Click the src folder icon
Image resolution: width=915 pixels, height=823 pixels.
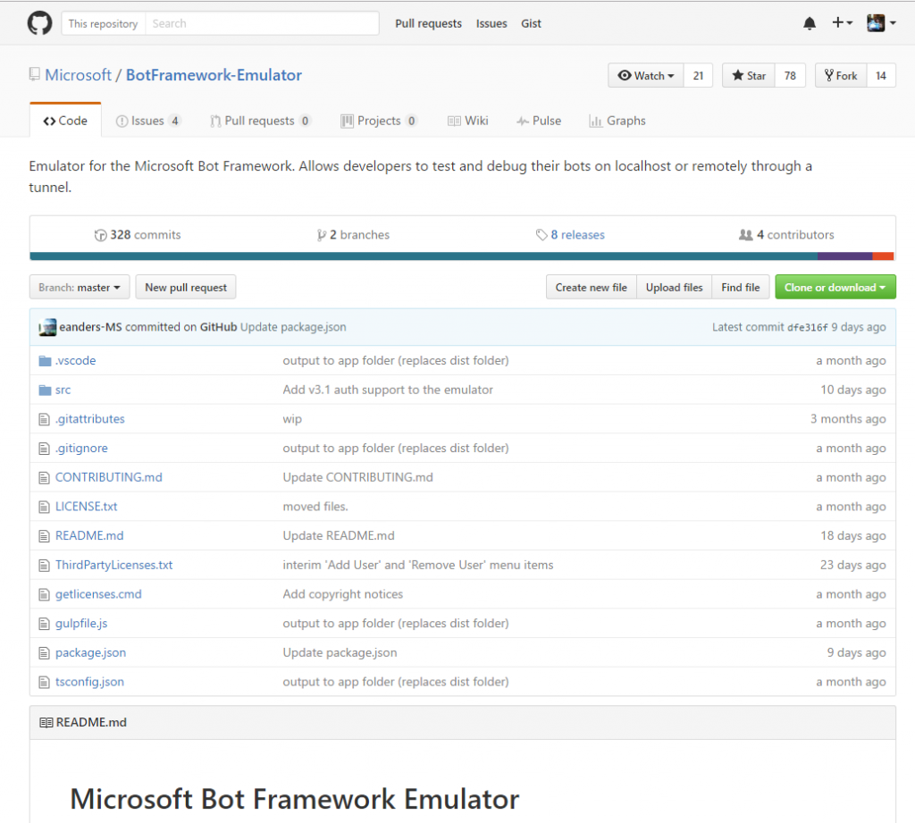pos(45,390)
